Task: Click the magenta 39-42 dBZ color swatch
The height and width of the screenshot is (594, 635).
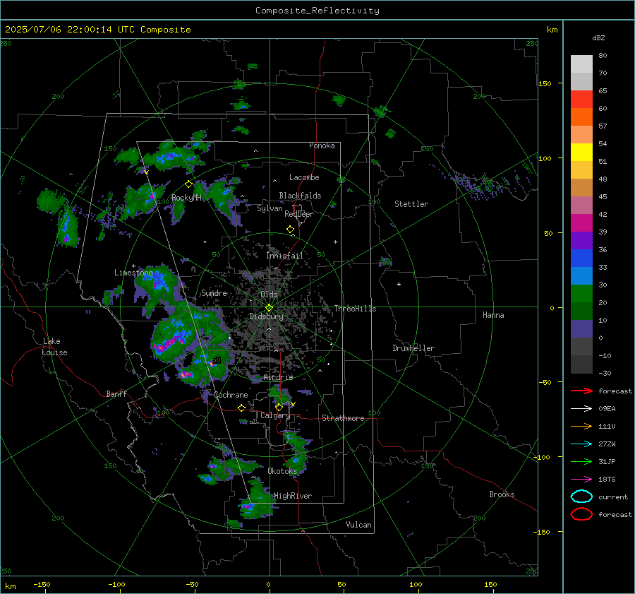Action: [x=581, y=223]
